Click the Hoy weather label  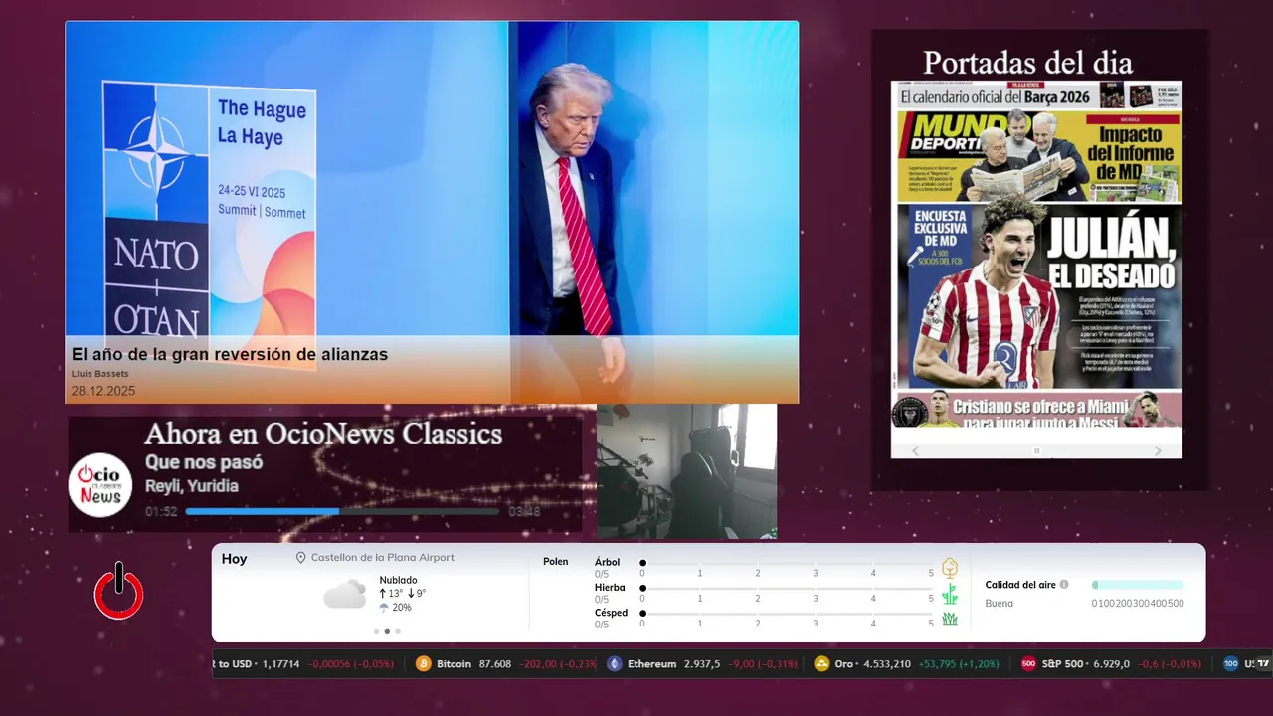pyautogui.click(x=234, y=559)
